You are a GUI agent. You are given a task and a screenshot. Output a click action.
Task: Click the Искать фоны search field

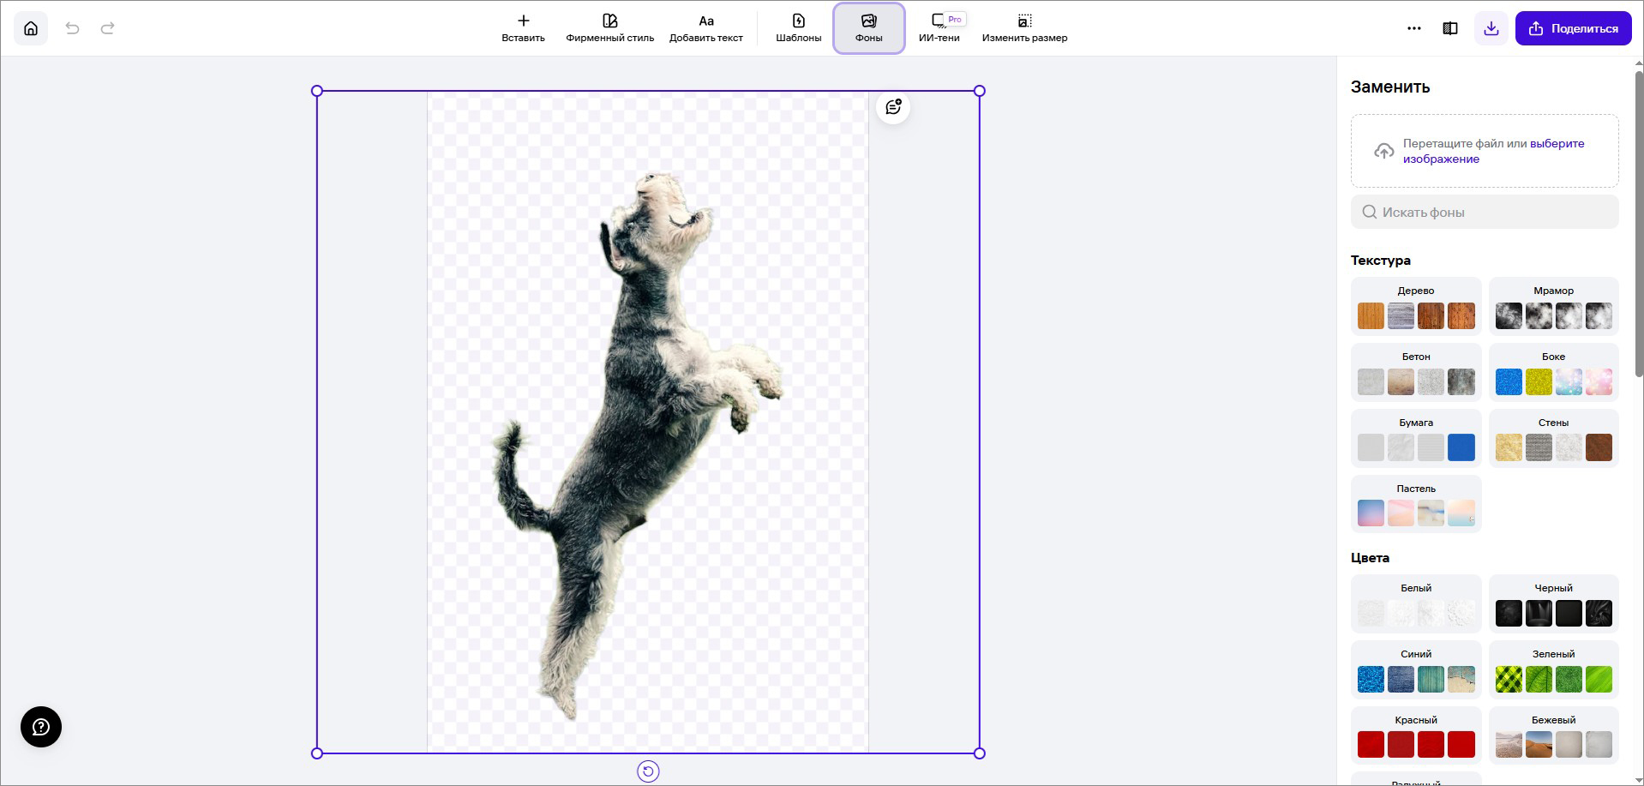(1485, 212)
